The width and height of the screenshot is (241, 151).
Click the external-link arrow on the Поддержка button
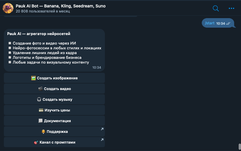point(102,129)
